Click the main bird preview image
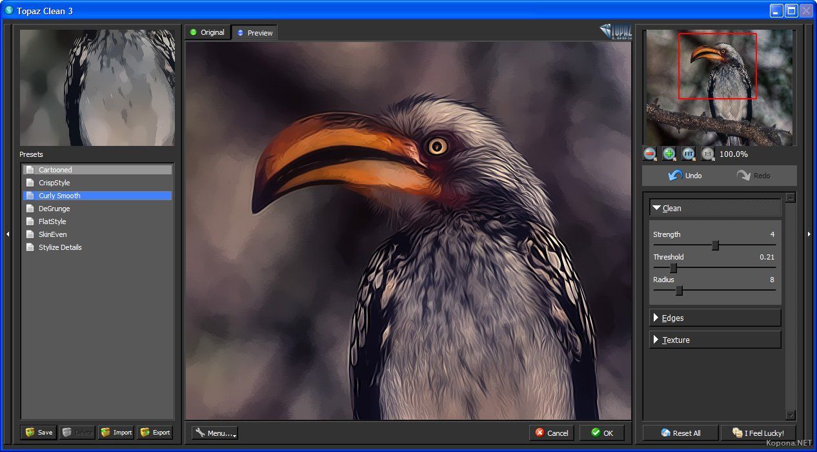This screenshot has height=452, width=817. click(x=408, y=231)
